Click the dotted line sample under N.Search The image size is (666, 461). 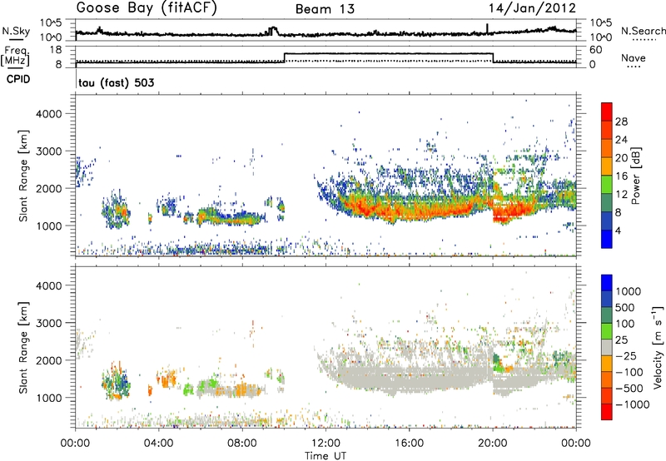[x=644, y=40]
